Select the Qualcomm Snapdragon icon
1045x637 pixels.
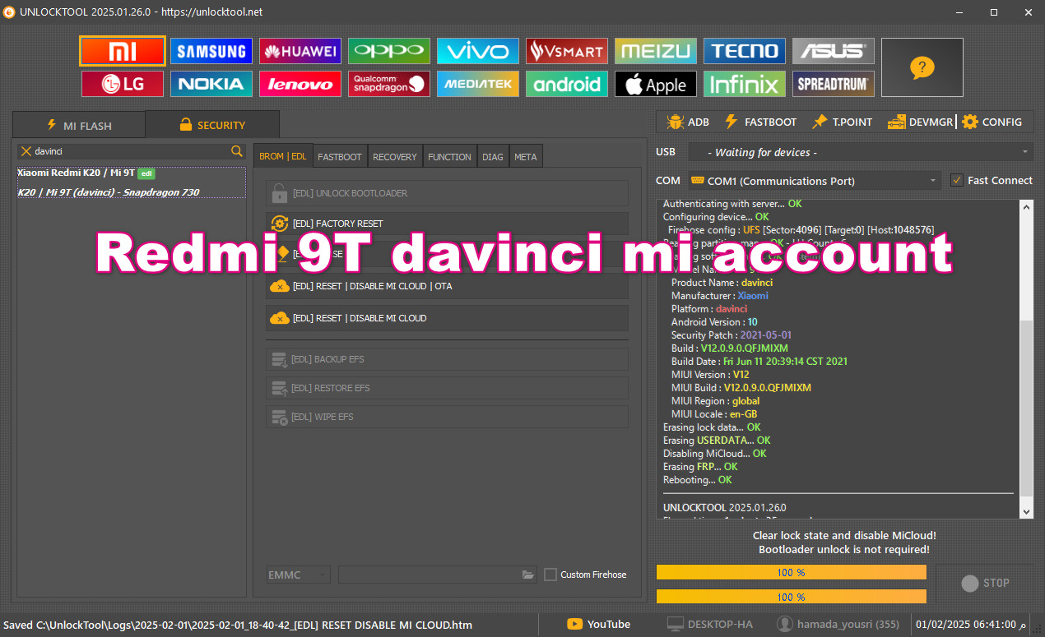tap(389, 84)
